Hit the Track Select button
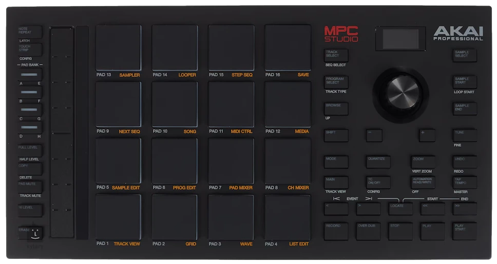497x264 pixels. [x=336, y=55]
